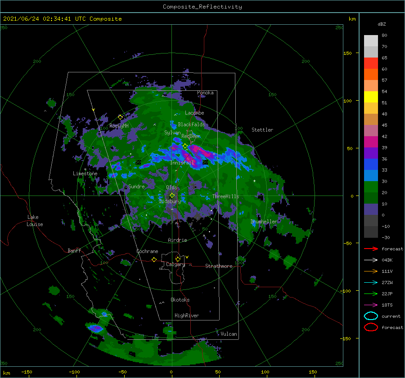Click the Vulcan city label
Viewport: 405px width, 378px height.
coord(229,334)
